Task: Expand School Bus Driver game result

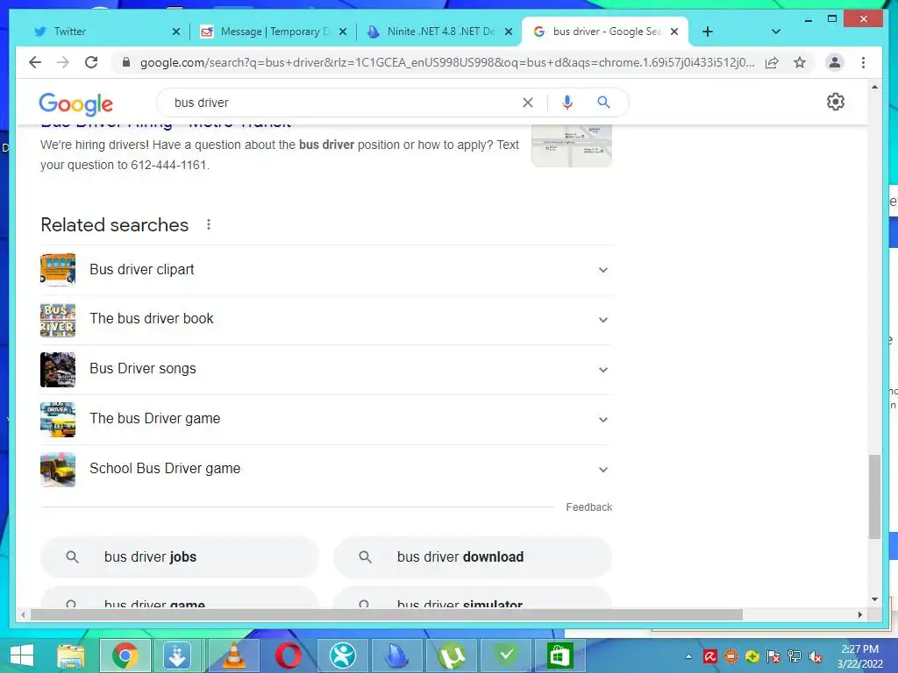Action: [x=603, y=470]
